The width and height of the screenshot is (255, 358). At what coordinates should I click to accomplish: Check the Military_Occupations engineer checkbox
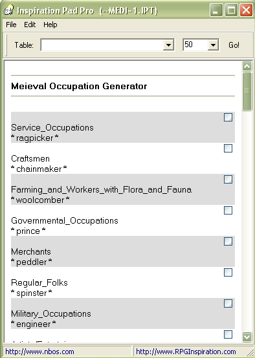[228, 304]
